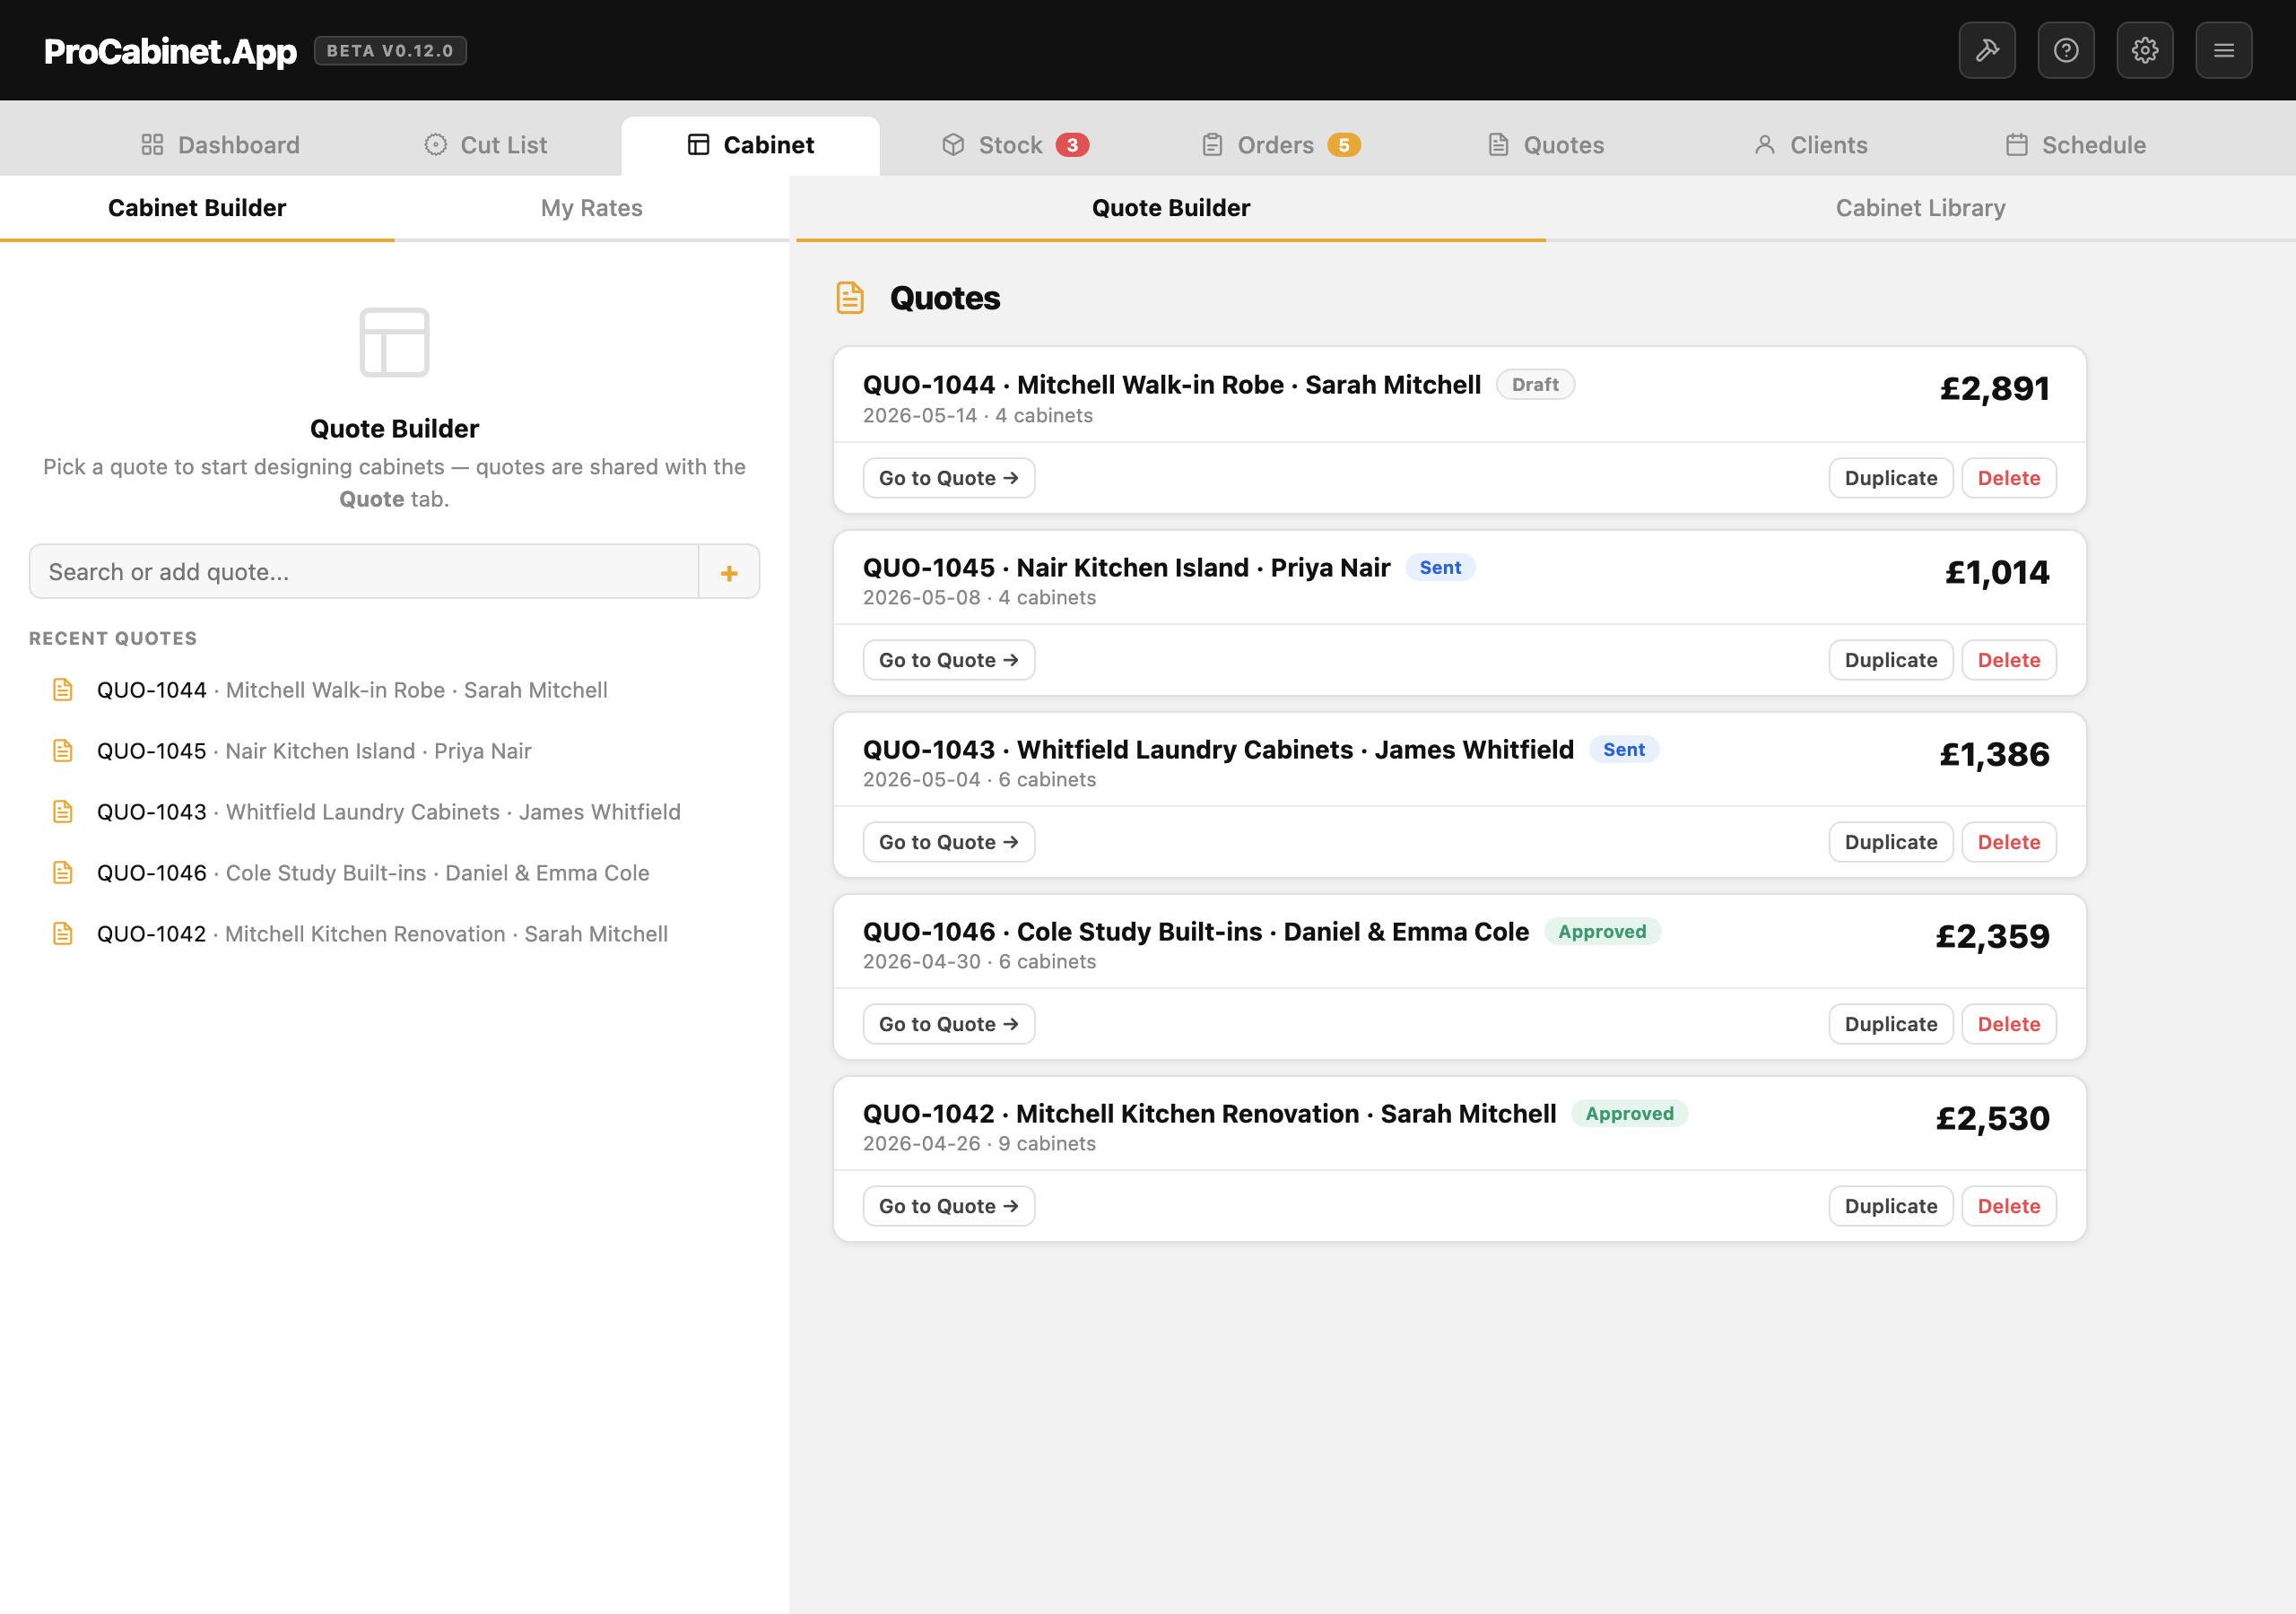Screen dimensions: 2296x1614
Task: Click document icon beside recent QUO-1045
Action: [x=63, y=751]
